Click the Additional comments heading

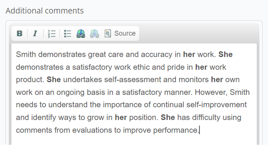click(x=45, y=11)
